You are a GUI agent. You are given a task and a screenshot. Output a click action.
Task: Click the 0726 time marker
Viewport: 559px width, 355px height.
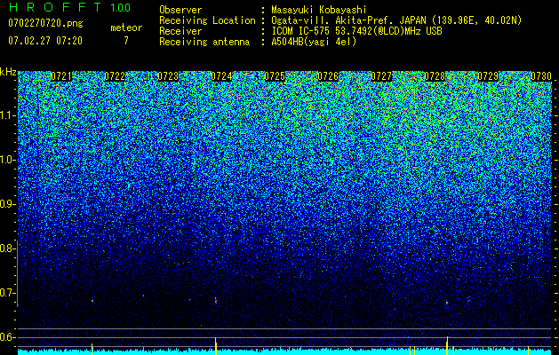point(328,76)
